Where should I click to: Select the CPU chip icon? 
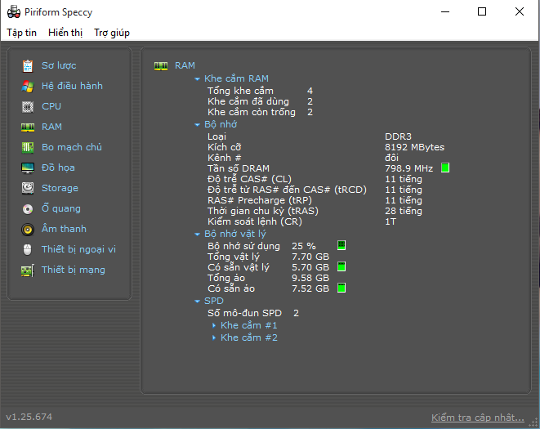pos(28,106)
